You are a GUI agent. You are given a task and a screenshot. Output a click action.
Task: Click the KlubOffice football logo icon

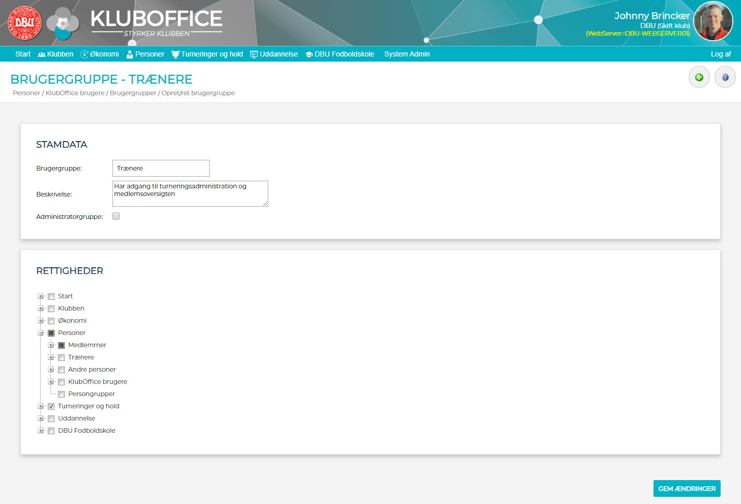coord(63,23)
